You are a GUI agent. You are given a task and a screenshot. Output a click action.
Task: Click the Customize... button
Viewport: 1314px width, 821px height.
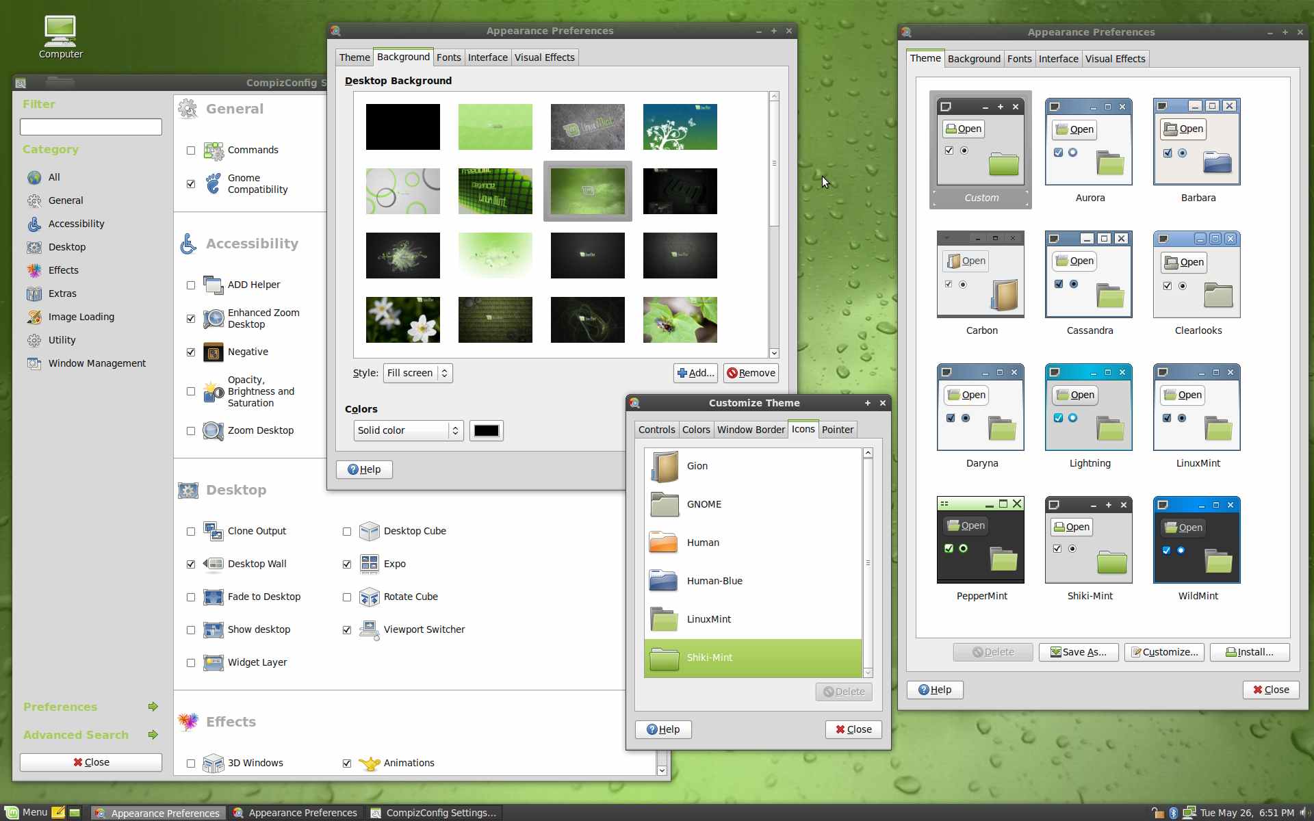(x=1164, y=652)
